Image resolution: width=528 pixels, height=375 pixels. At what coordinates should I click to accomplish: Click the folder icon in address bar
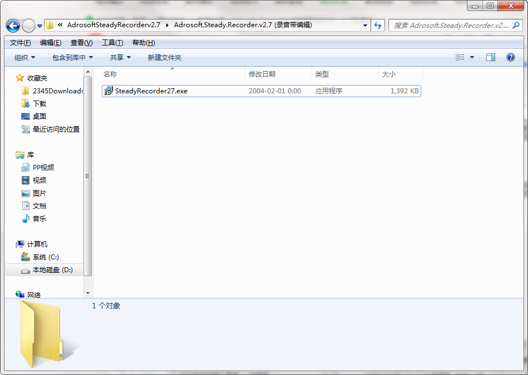(50, 25)
